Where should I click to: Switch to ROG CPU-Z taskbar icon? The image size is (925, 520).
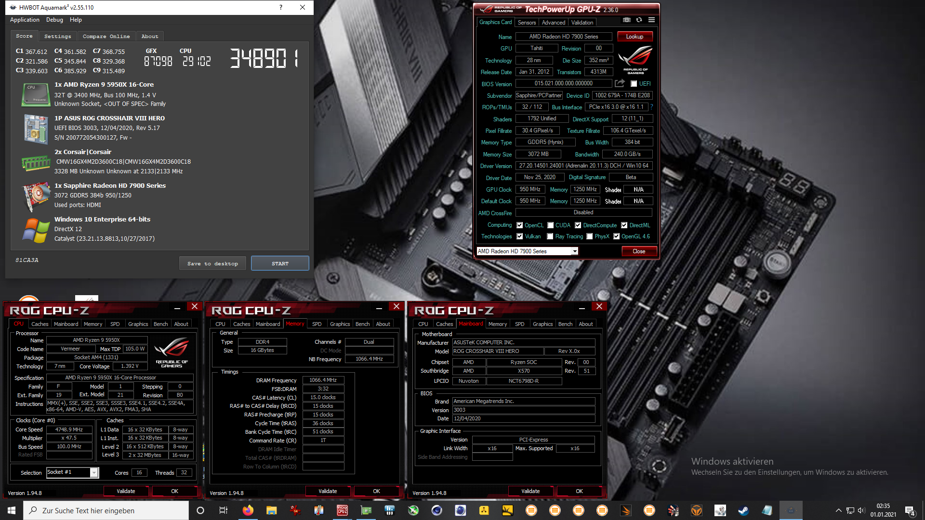tap(342, 510)
